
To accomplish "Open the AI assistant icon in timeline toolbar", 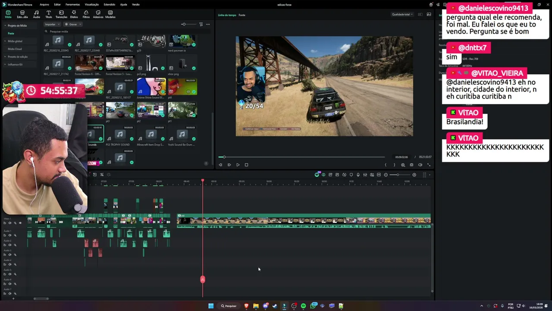I will click(x=317, y=175).
